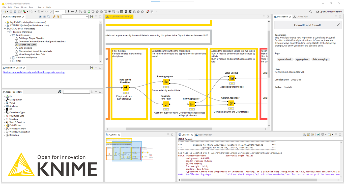Expand the IO category in Node Repository
This screenshot has width=345, height=184.
point(4,96)
